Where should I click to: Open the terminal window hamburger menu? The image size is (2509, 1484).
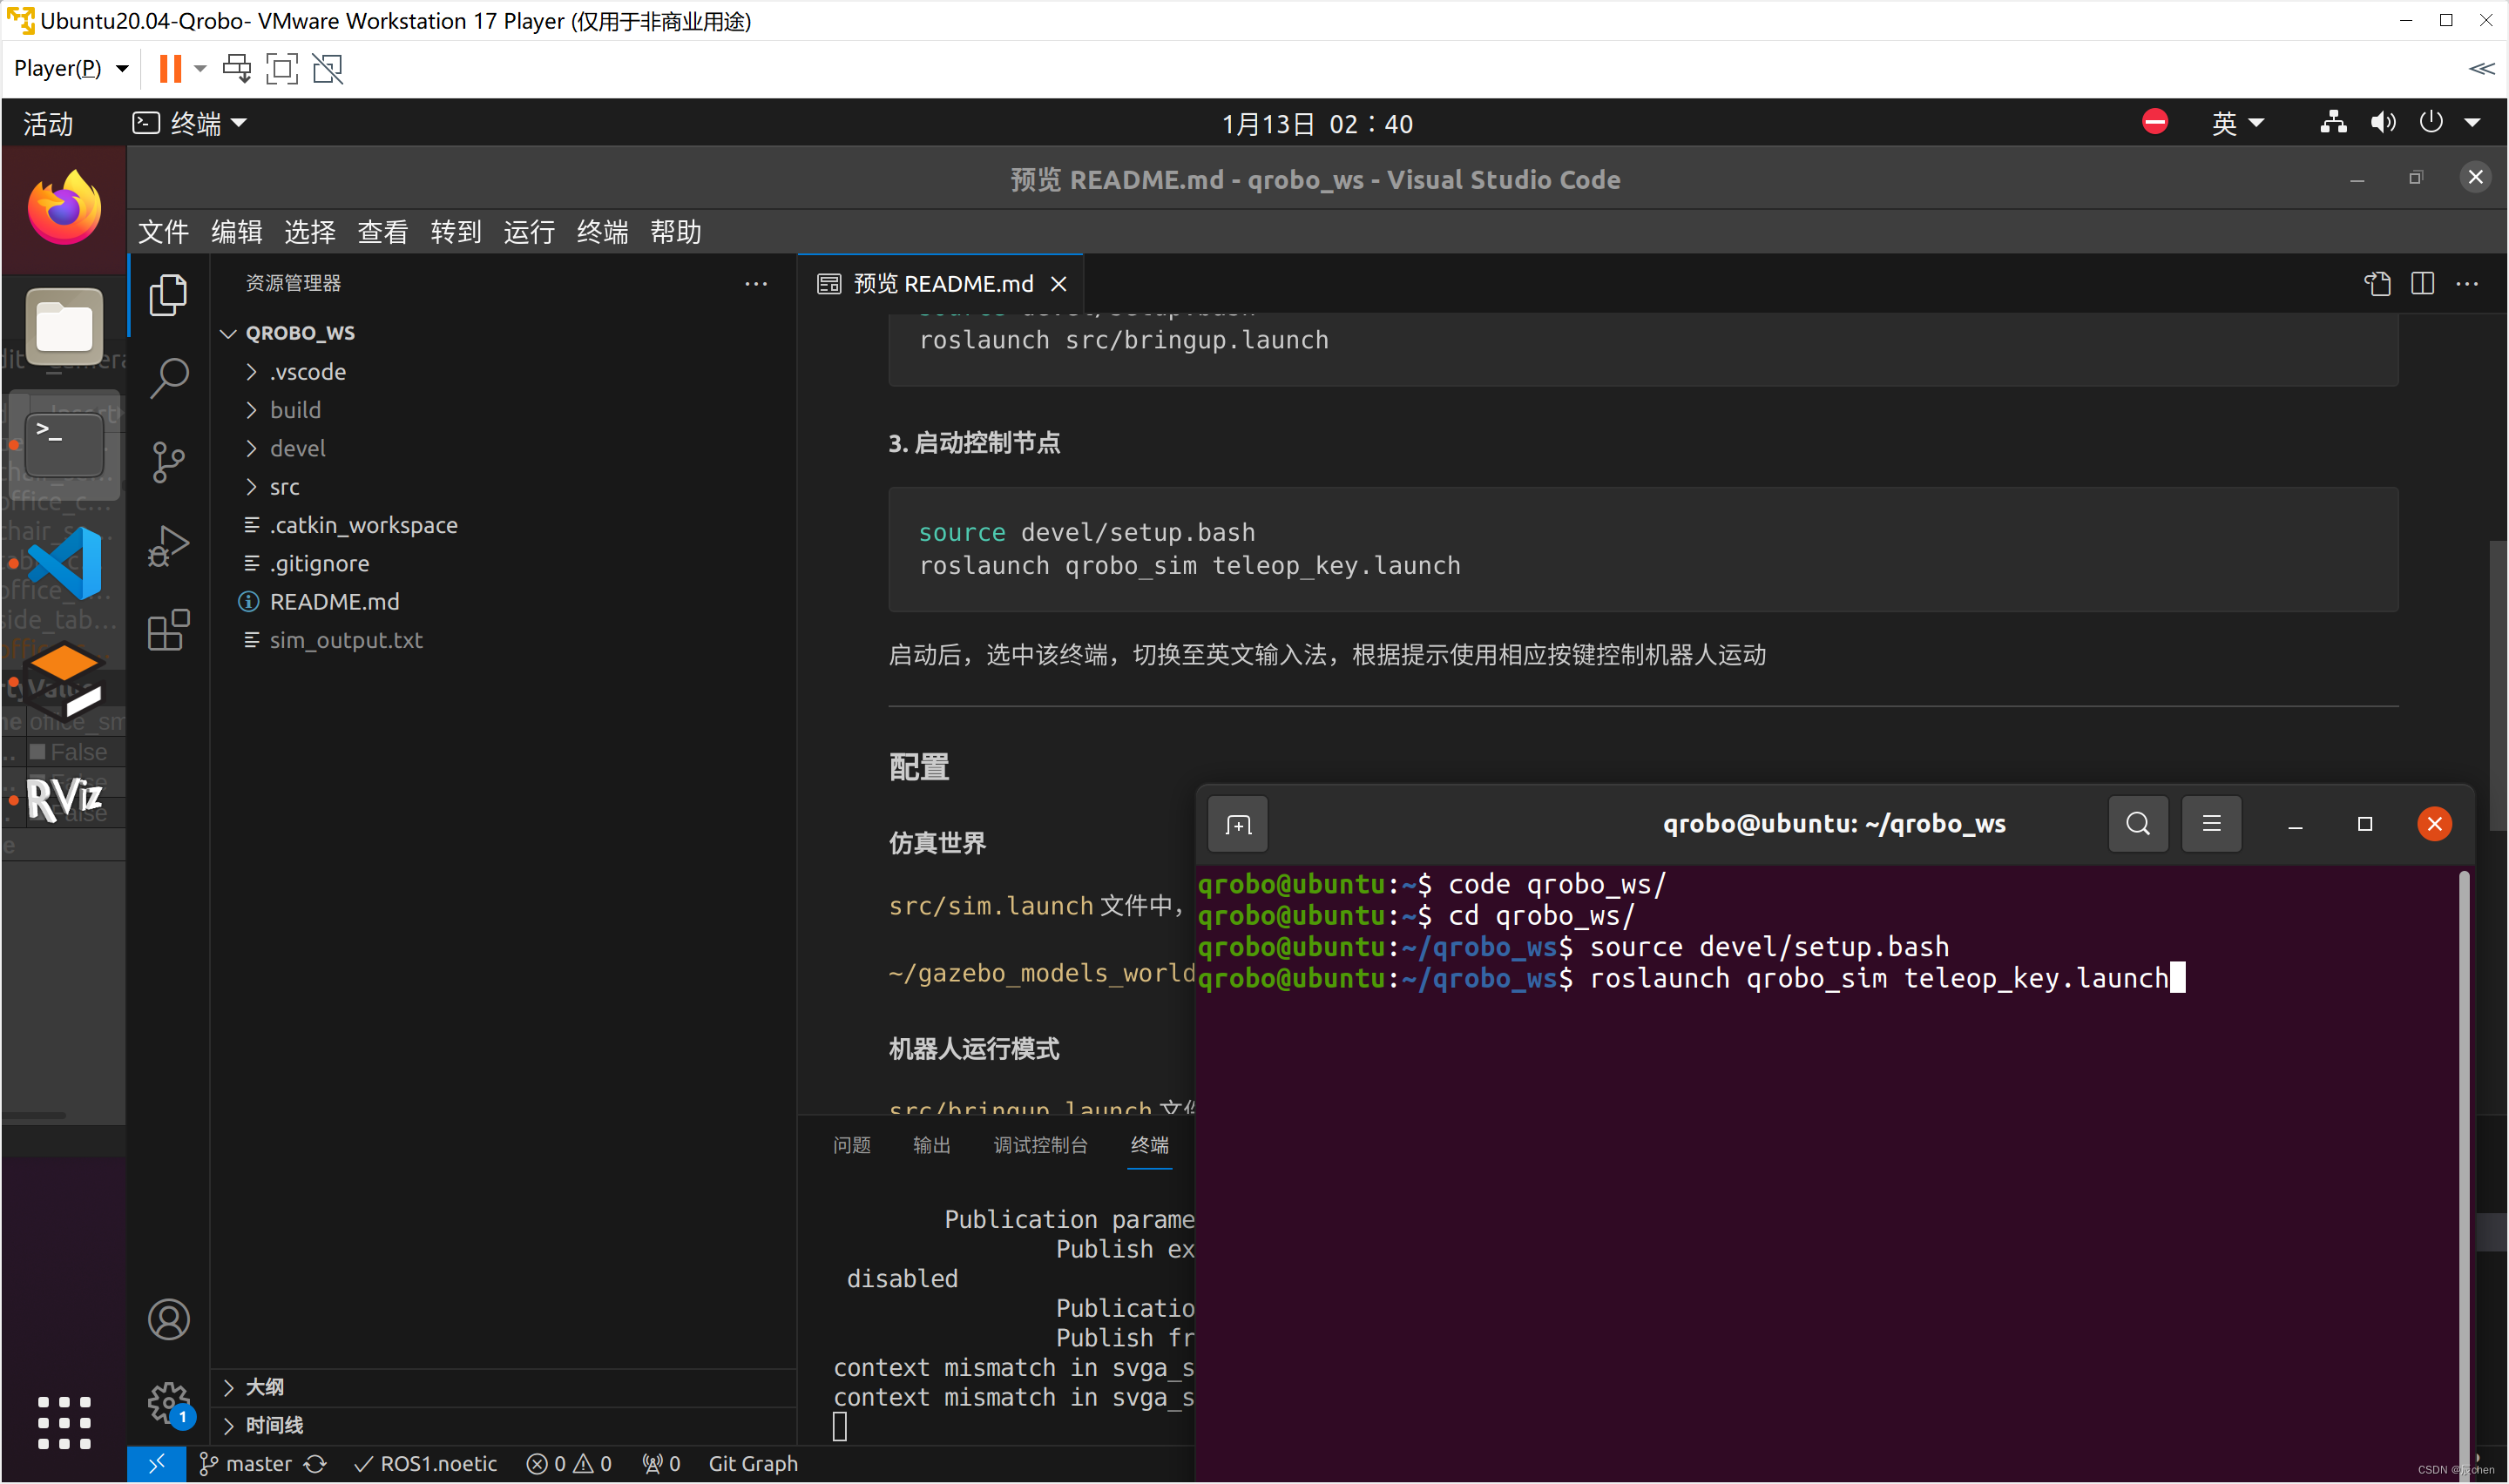(2211, 824)
